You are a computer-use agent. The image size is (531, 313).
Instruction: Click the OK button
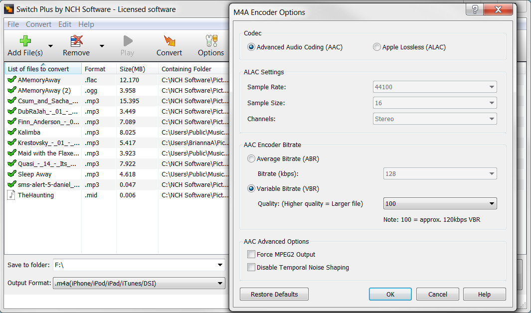tap(390, 294)
